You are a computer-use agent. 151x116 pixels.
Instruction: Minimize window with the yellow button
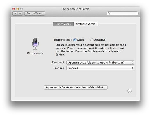point(17,9)
